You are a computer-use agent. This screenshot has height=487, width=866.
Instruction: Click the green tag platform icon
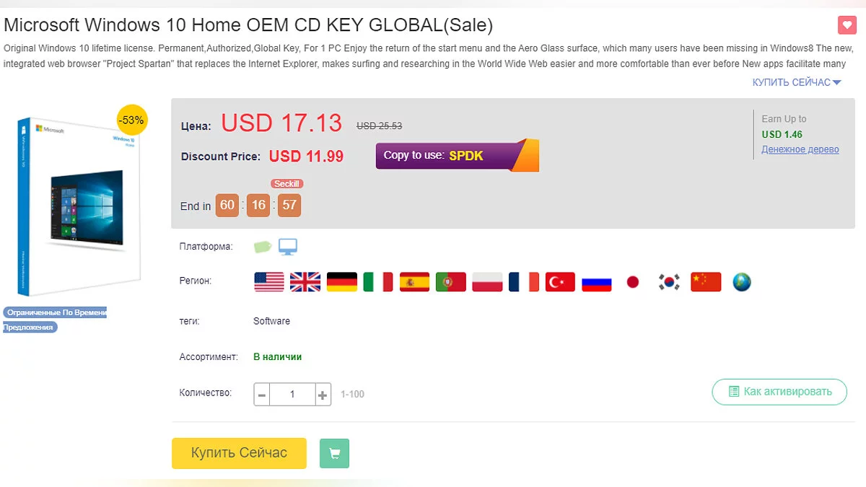[263, 247]
